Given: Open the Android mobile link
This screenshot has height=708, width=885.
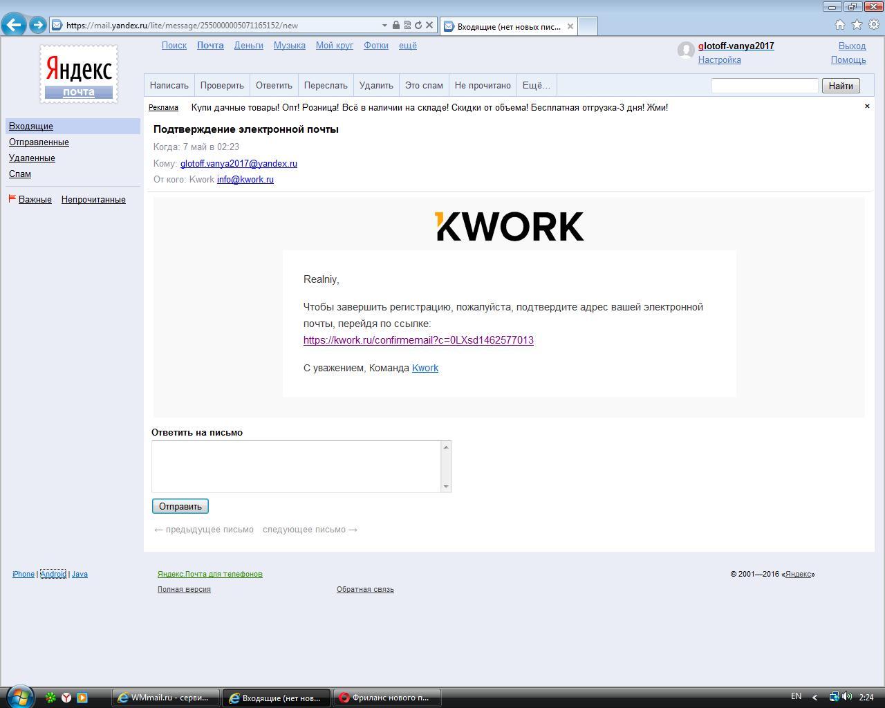Looking at the screenshot, I should point(53,574).
